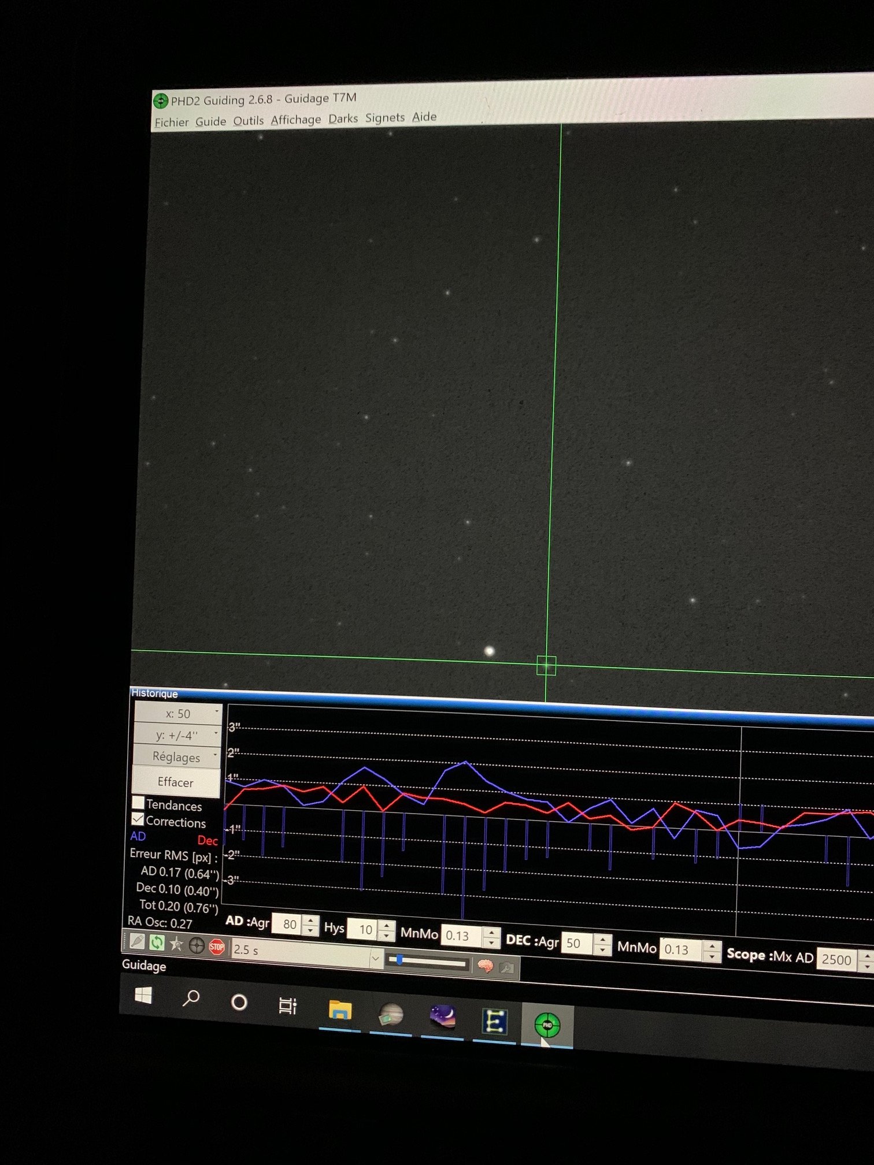The width and height of the screenshot is (874, 1165).
Task: Open the y: +/-4'' scale dropdown
Action: (x=177, y=735)
